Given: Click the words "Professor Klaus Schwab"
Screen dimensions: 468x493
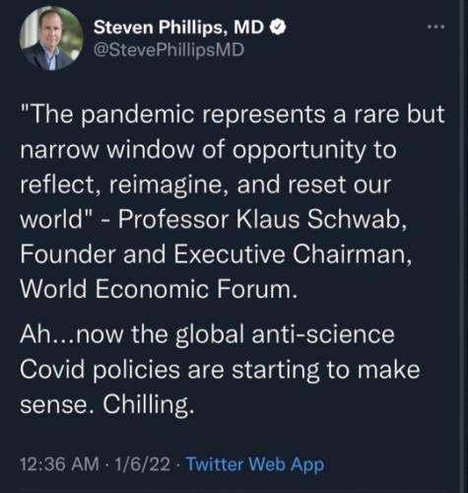Looking at the screenshot, I should coord(260,219).
